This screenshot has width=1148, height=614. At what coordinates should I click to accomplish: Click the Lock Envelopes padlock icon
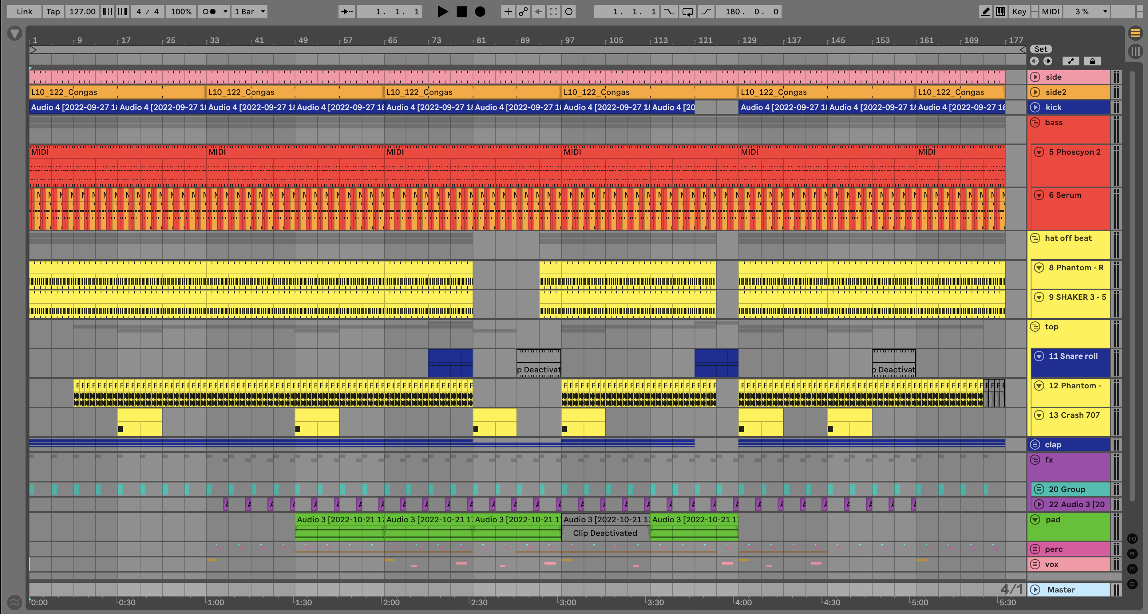pyautogui.click(x=1092, y=61)
